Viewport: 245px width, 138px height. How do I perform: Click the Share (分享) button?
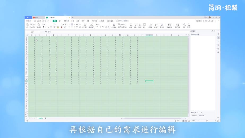211,21
